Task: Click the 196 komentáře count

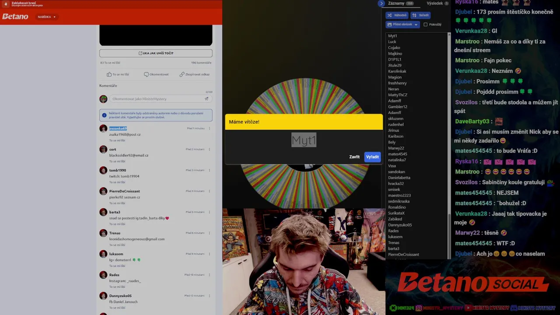Action: (201, 63)
